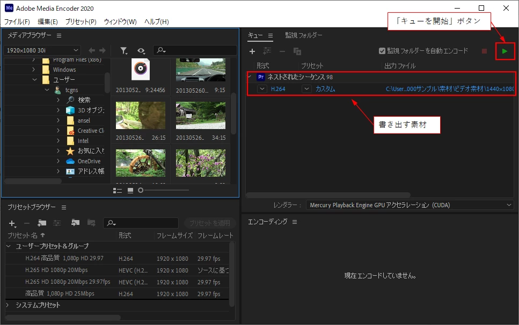Screen dimensions: 519x325
Task: Open the ウィンドウ(W) menu
Action: [x=120, y=22]
